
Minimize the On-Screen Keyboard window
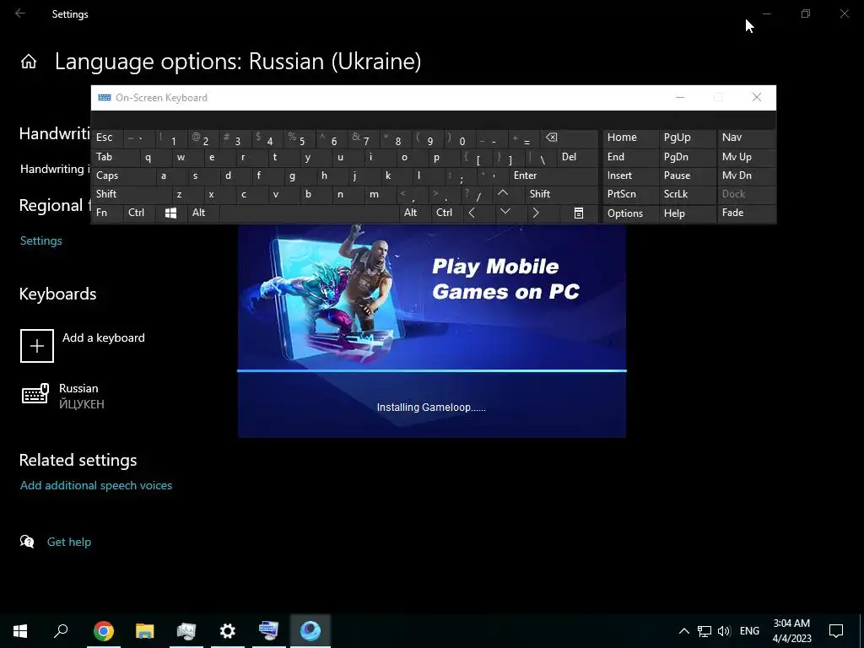(680, 98)
